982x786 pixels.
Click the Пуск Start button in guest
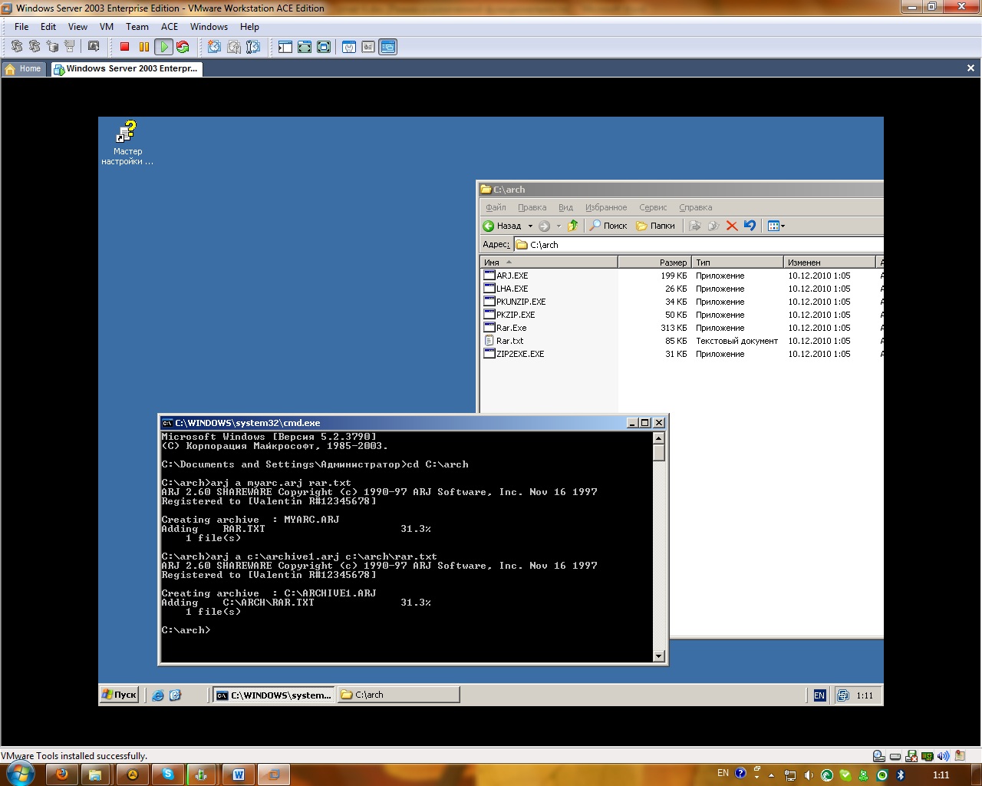119,695
